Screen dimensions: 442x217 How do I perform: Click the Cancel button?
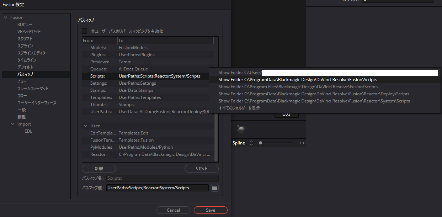(173, 210)
